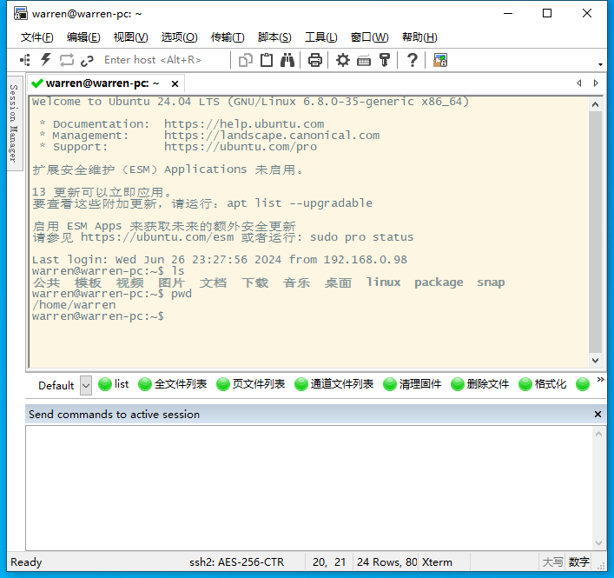This screenshot has height=578, width=614.
Task: Click the ssh2: AES-256-CTR status entry
Action: [236, 562]
